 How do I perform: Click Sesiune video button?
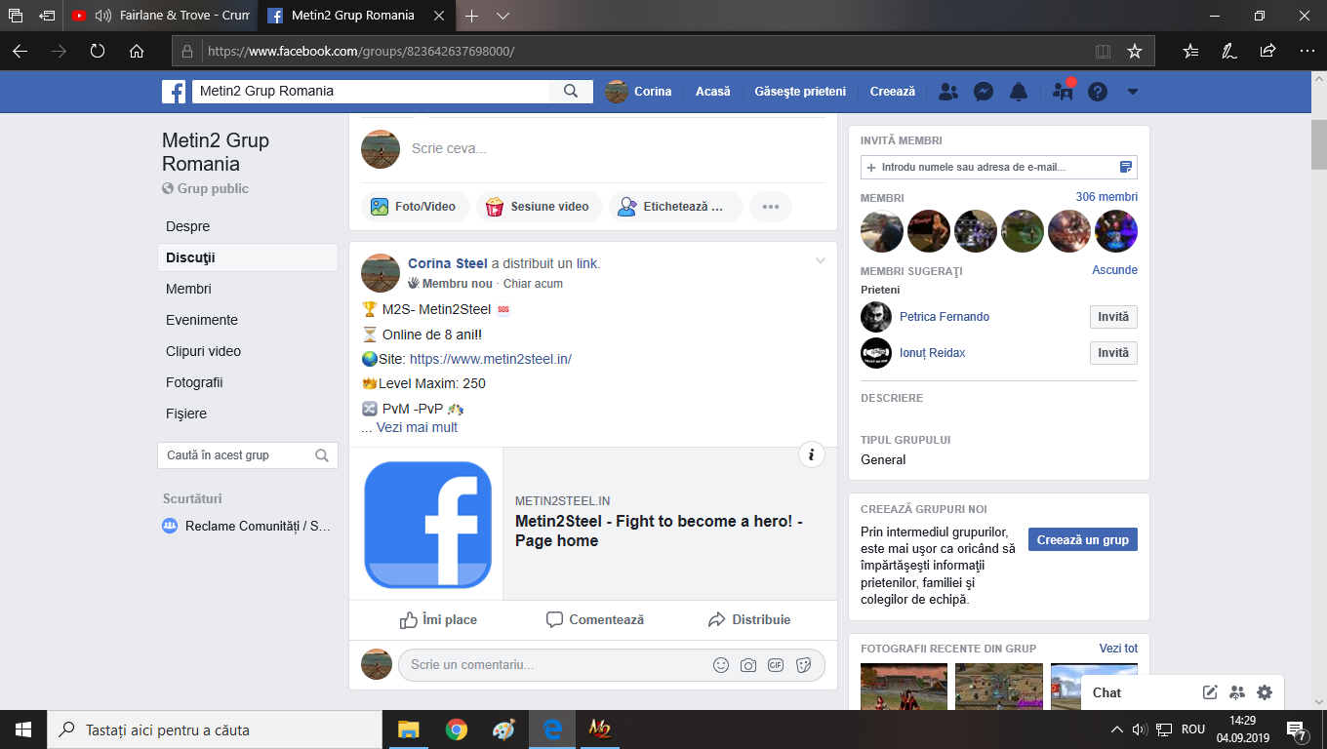pos(539,207)
